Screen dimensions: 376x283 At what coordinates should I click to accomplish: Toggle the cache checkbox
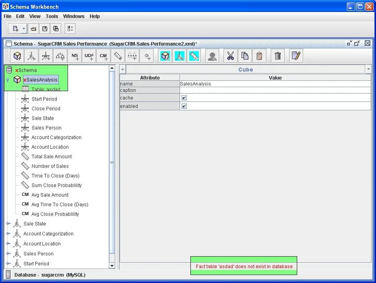[184, 98]
